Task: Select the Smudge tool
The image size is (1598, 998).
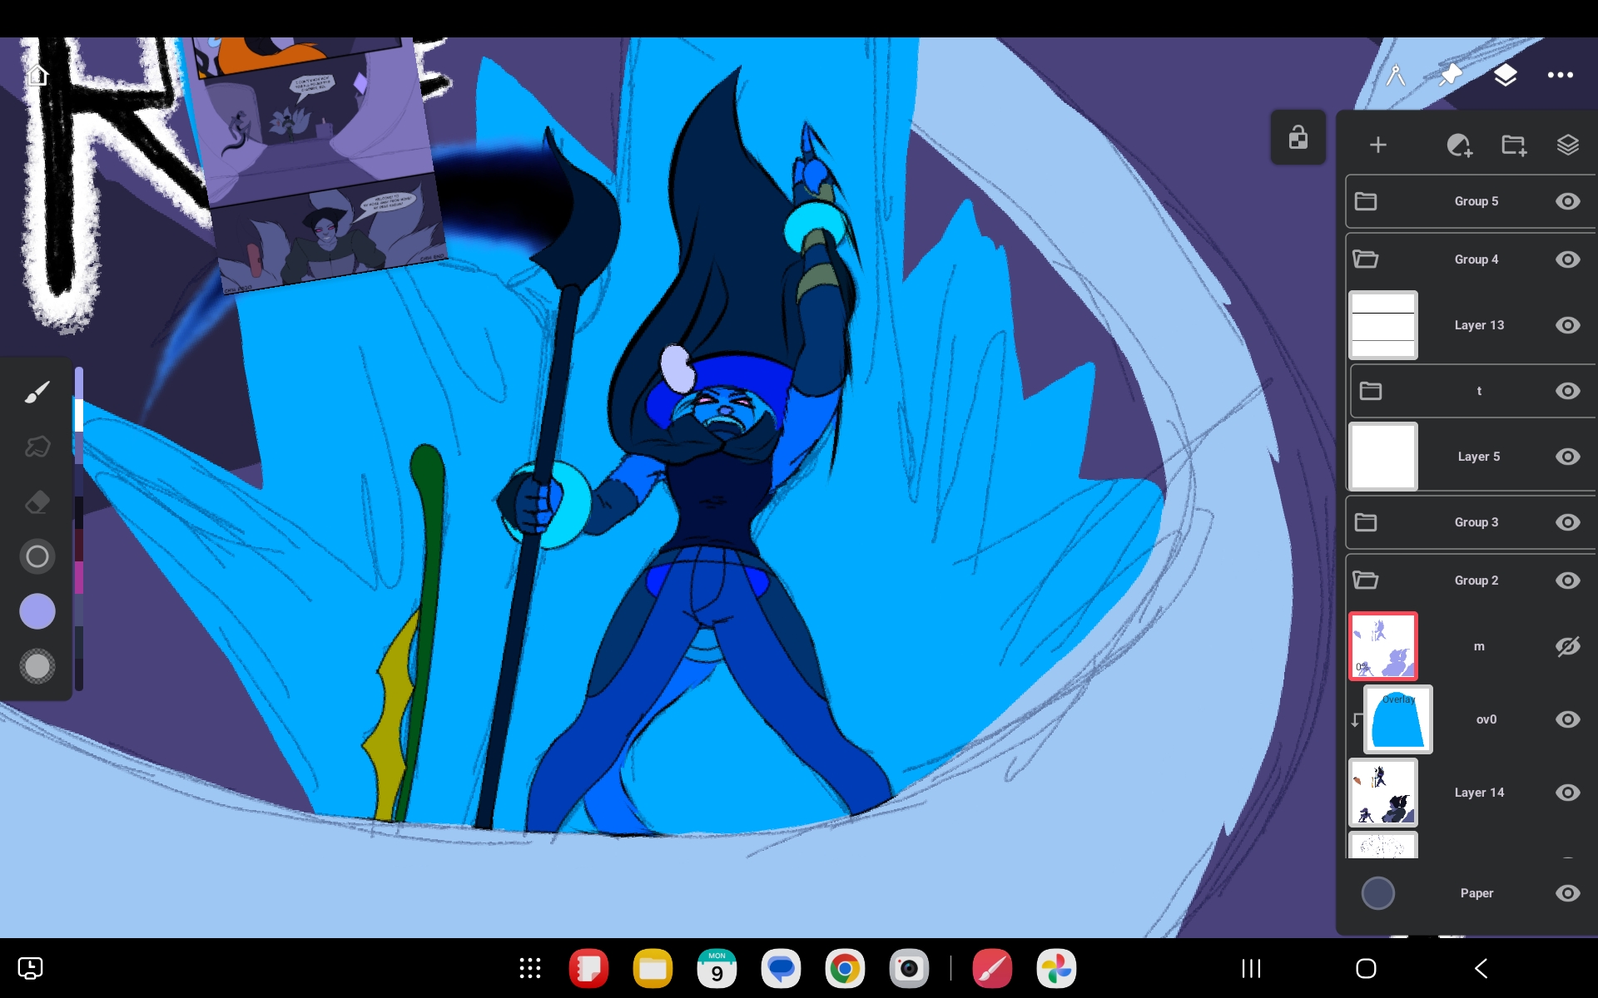Action: coord(37,447)
